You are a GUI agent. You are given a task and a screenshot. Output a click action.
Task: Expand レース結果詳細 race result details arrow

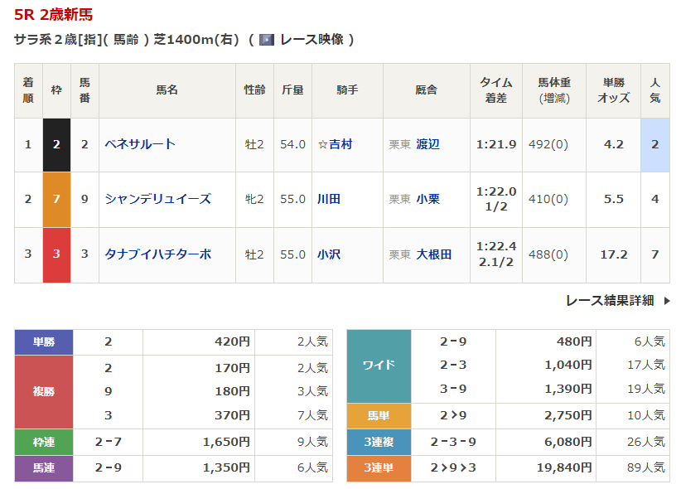point(667,301)
